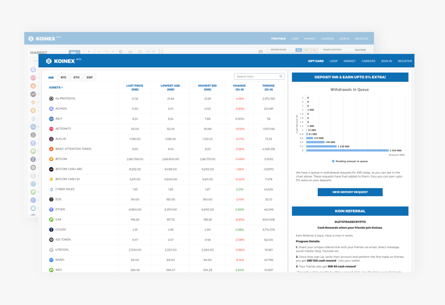Image resolution: width=445 pixels, height=305 pixels.
Task: Toggle the BUY filter in Order Book
Action: 306,50
